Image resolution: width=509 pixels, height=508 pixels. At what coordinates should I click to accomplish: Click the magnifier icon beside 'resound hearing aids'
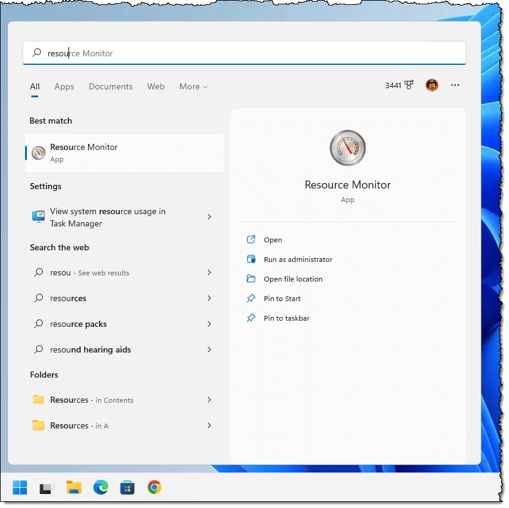[x=38, y=349]
